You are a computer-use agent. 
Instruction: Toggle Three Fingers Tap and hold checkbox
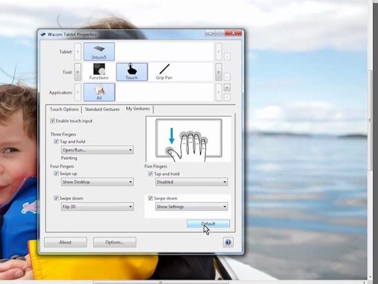click(x=56, y=142)
